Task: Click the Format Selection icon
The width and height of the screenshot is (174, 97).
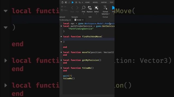Action: point(105,8)
